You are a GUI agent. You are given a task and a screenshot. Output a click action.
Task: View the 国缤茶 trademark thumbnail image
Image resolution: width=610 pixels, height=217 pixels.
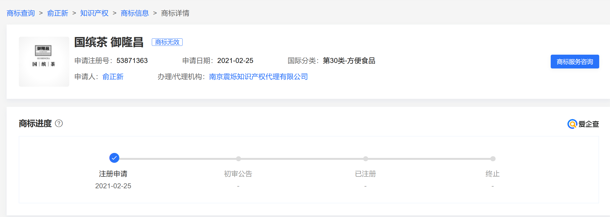(44, 62)
